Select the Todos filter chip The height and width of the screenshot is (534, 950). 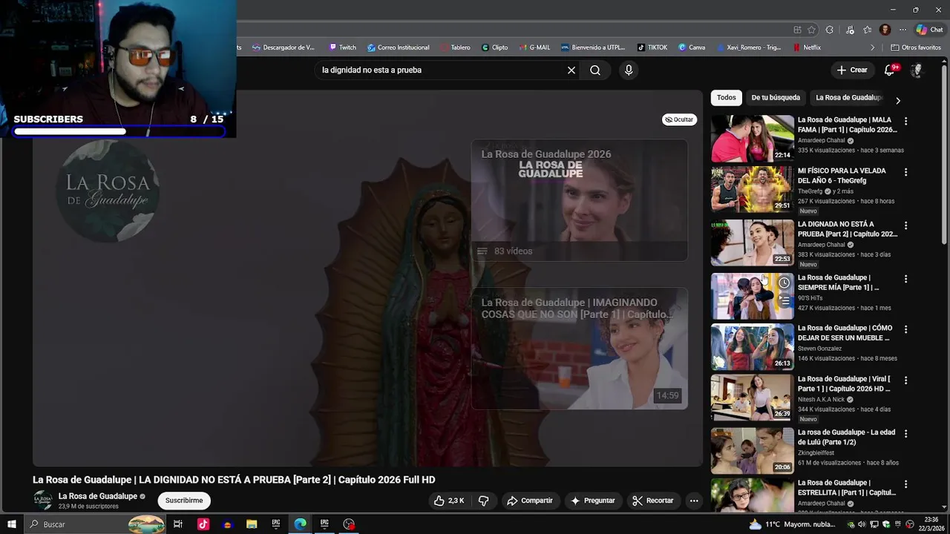point(727,98)
